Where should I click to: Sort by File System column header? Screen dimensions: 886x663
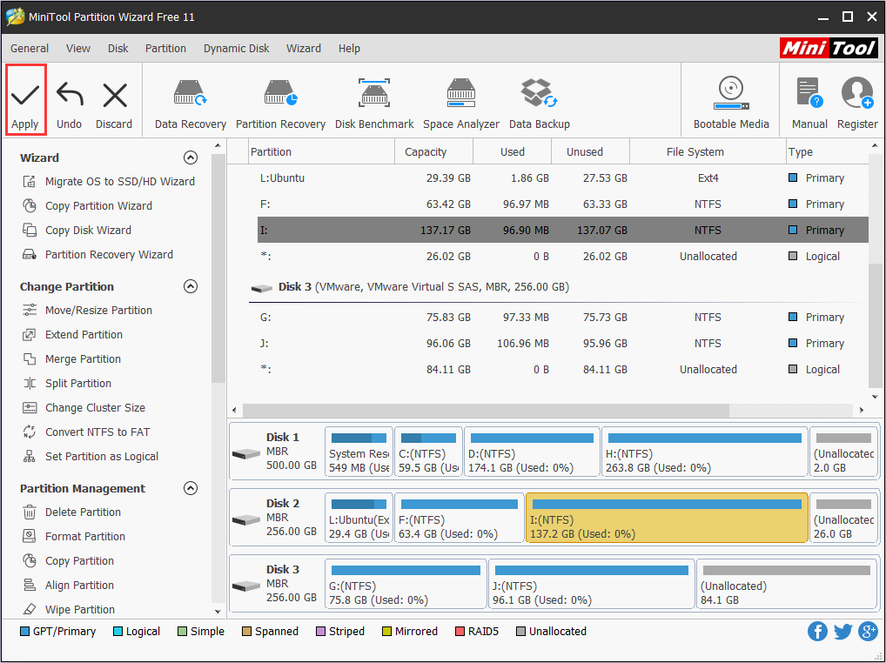point(708,152)
